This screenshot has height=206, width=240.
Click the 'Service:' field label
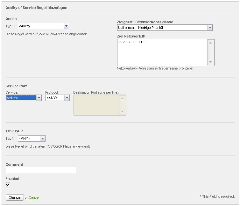coord(12,92)
